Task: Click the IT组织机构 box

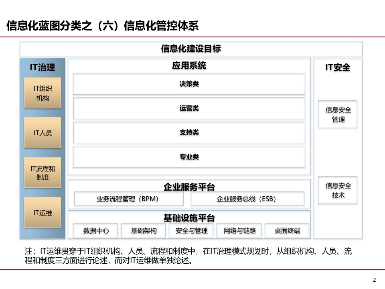Action: coord(43,93)
